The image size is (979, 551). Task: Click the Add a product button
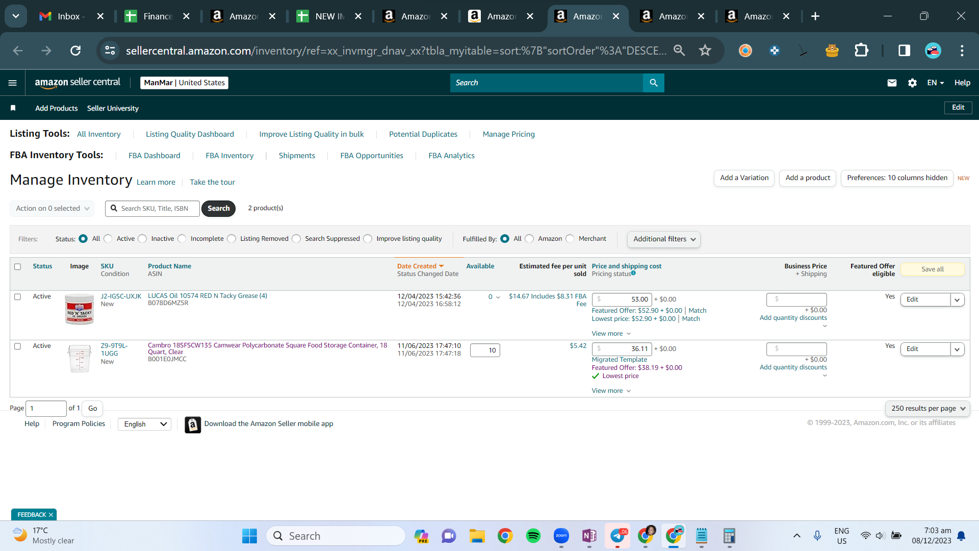[808, 178]
